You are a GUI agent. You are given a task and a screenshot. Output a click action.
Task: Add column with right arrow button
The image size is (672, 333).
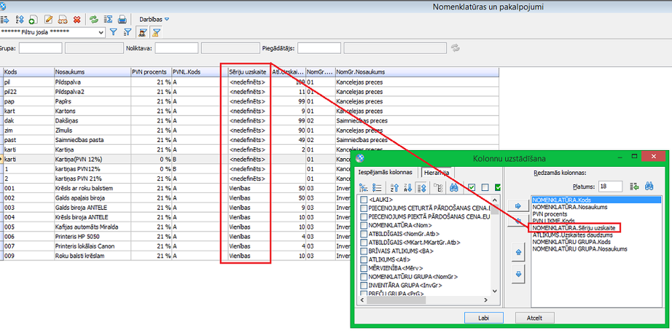[518, 206]
